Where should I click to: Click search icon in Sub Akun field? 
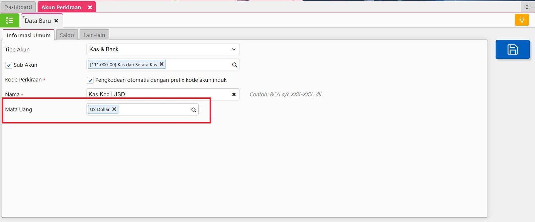click(234, 65)
